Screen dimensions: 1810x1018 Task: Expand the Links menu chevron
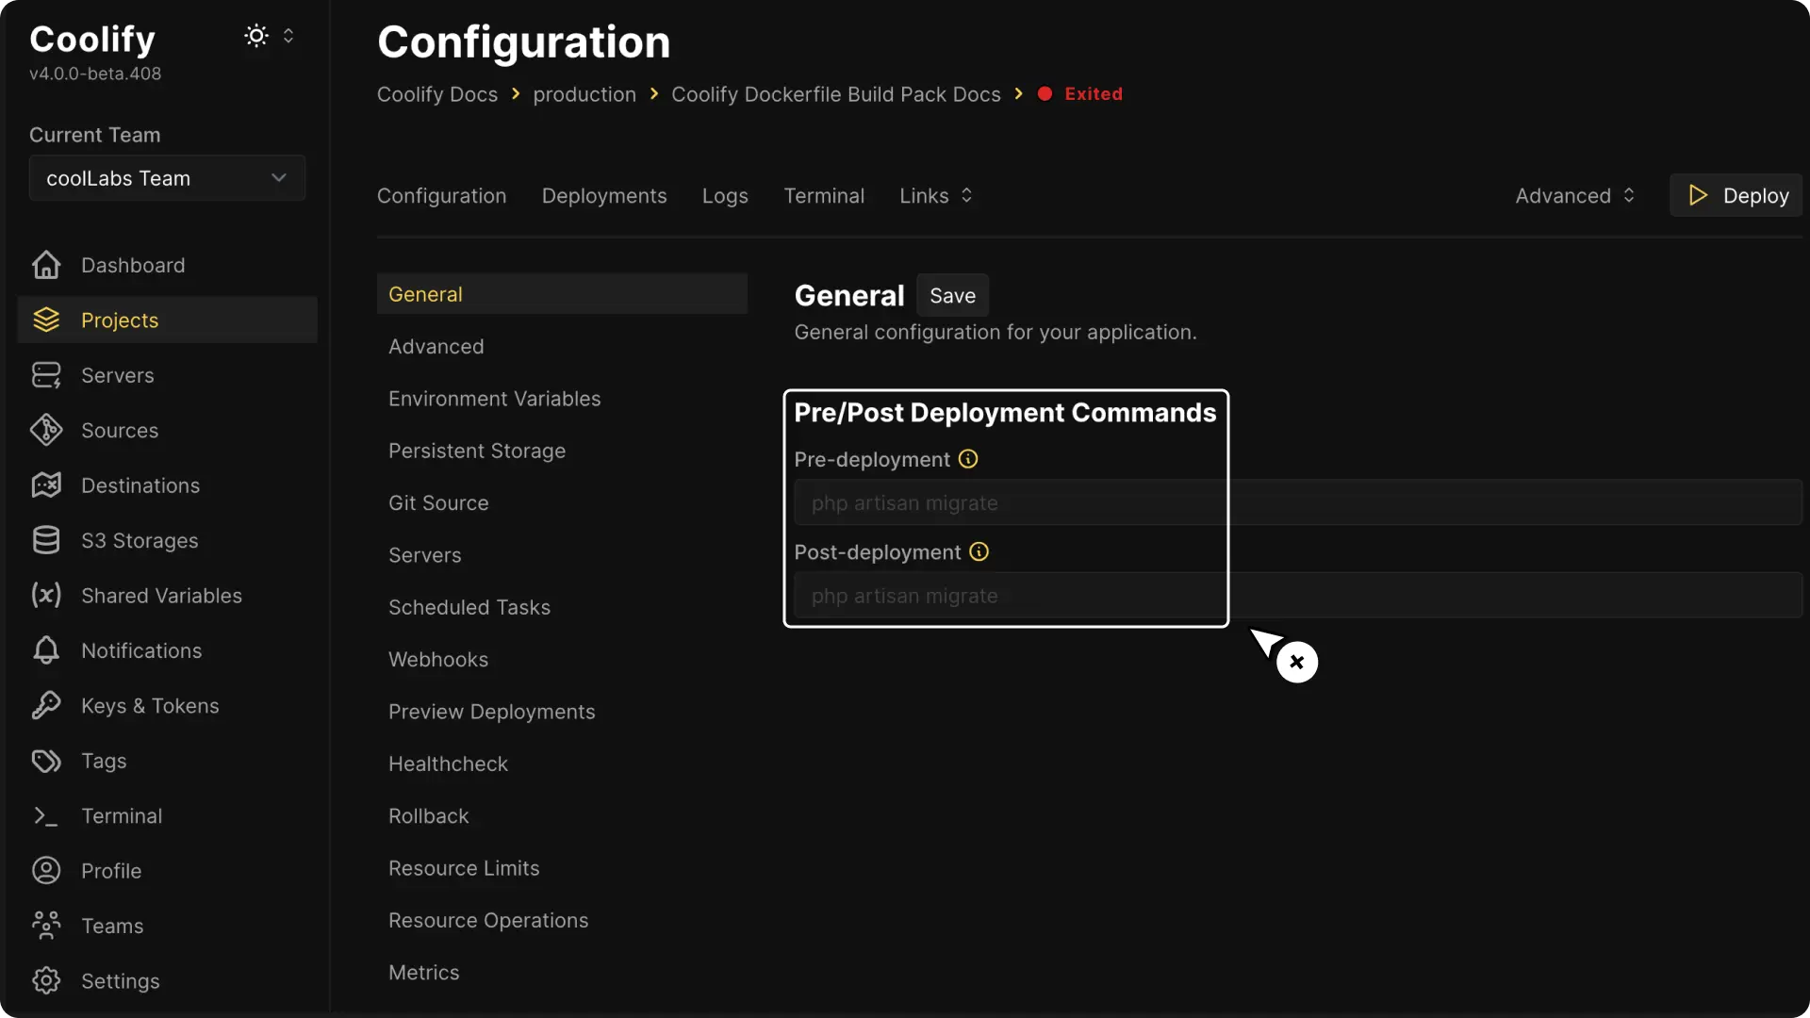click(967, 195)
